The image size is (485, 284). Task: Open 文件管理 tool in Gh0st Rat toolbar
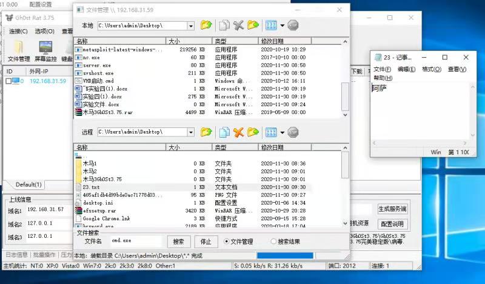point(19,51)
